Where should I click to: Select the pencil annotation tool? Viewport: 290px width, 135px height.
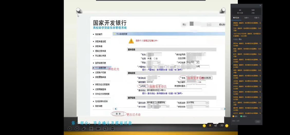click(x=84, y=129)
